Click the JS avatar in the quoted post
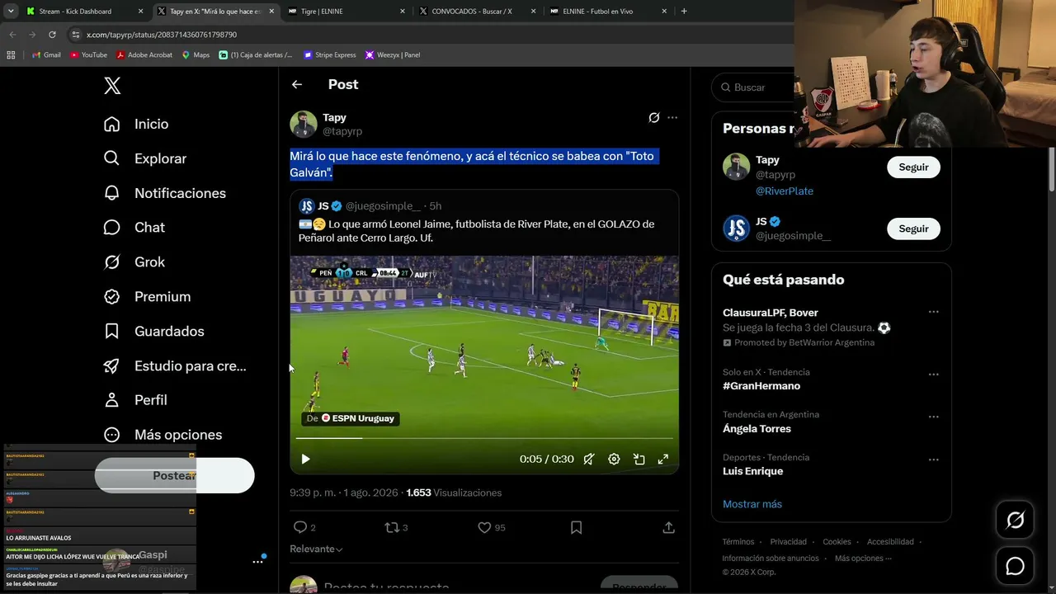 coord(307,206)
